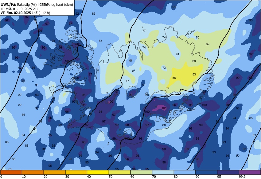Viewport: 261px width, 179px height.
Task: Click the dark orange 0–10 legend swatch
Action: tap(11, 172)
